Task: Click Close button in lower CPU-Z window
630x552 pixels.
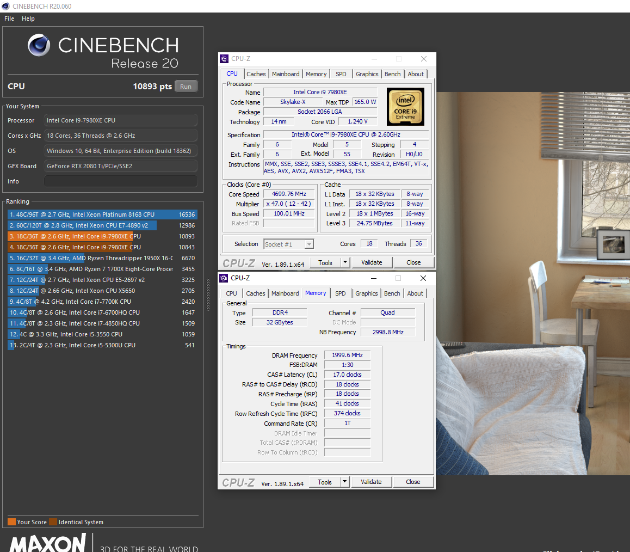Action: coord(413,482)
